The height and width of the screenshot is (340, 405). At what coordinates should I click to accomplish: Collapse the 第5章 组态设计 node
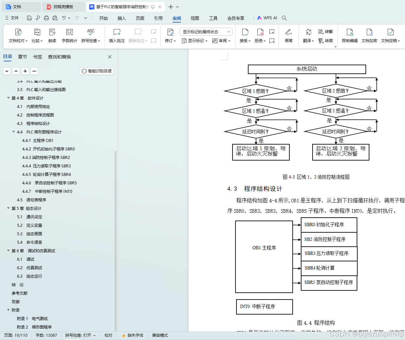tap(8, 208)
